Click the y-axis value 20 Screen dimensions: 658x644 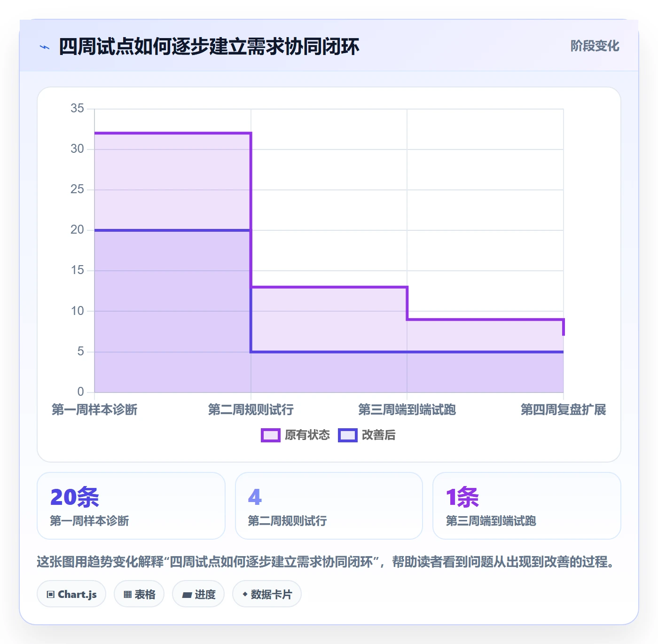click(78, 230)
